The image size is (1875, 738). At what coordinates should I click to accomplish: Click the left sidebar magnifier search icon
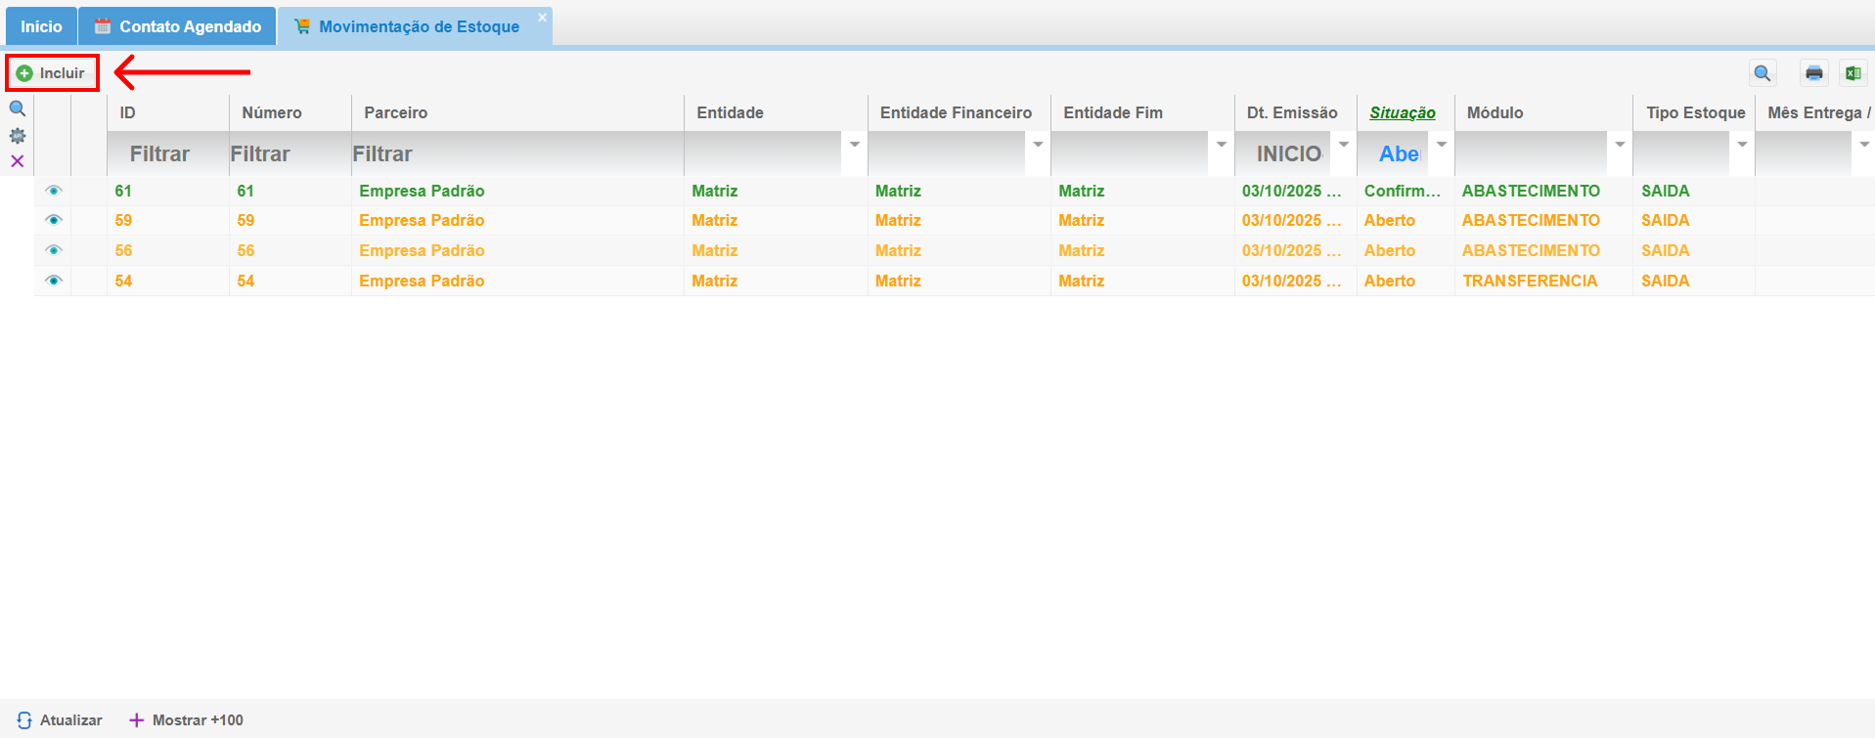18,109
